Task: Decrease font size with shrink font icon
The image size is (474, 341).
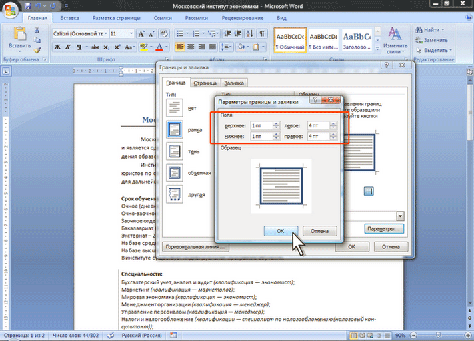Action: point(151,33)
